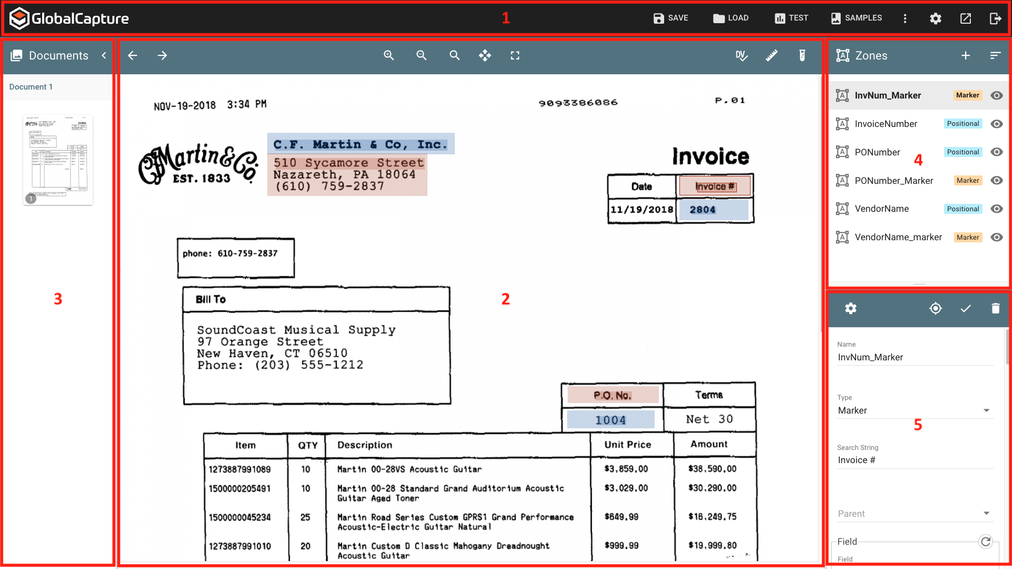The height and width of the screenshot is (569, 1012).
Task: Open zone properties gear icon
Action: point(851,308)
